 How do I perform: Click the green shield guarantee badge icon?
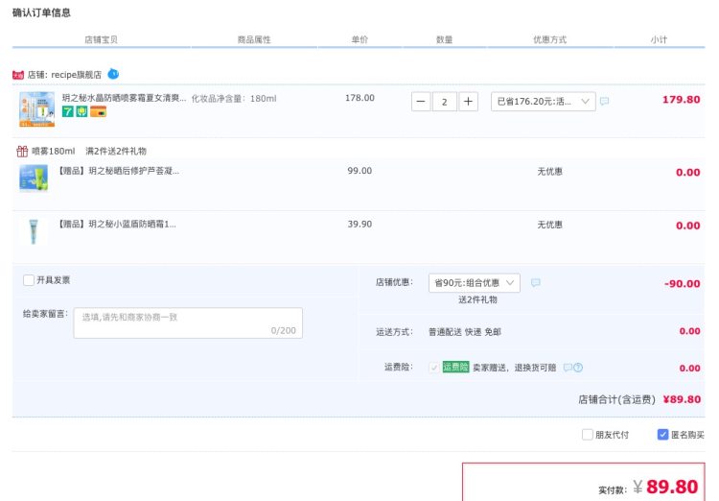(81, 111)
